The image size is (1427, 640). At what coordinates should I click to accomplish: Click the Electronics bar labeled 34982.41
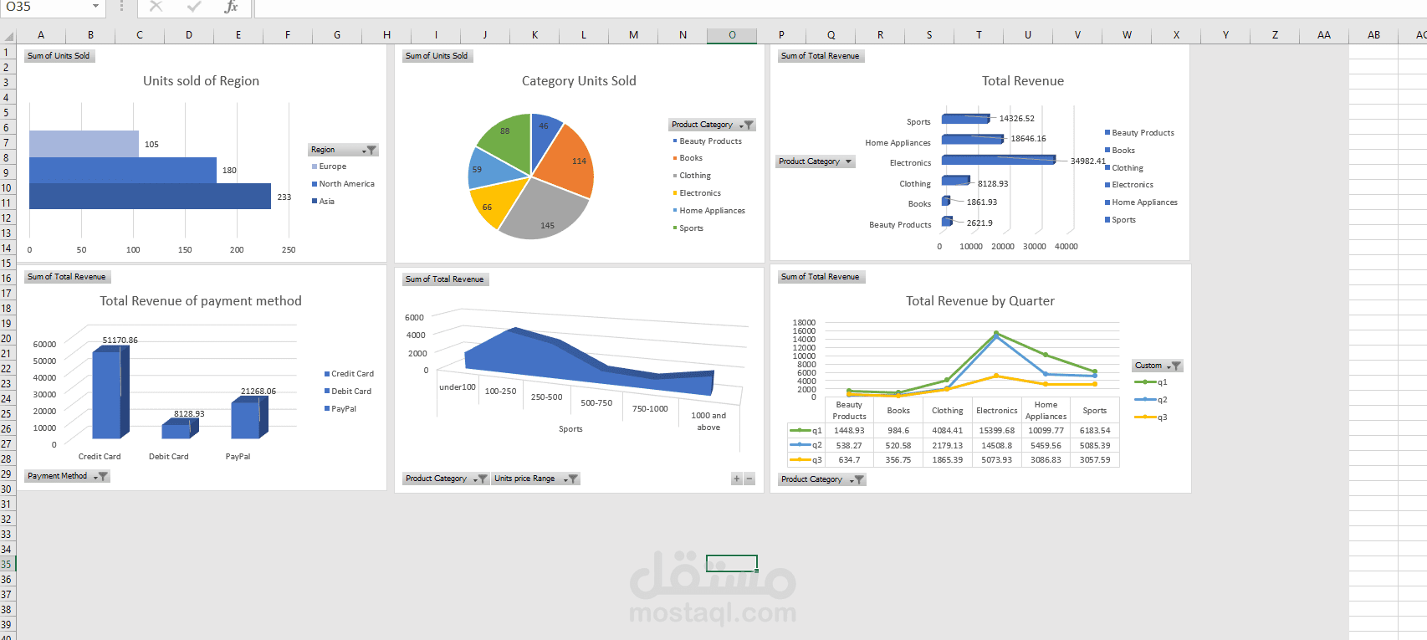(999, 160)
